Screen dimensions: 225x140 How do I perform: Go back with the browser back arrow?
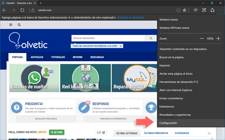point(4,10)
